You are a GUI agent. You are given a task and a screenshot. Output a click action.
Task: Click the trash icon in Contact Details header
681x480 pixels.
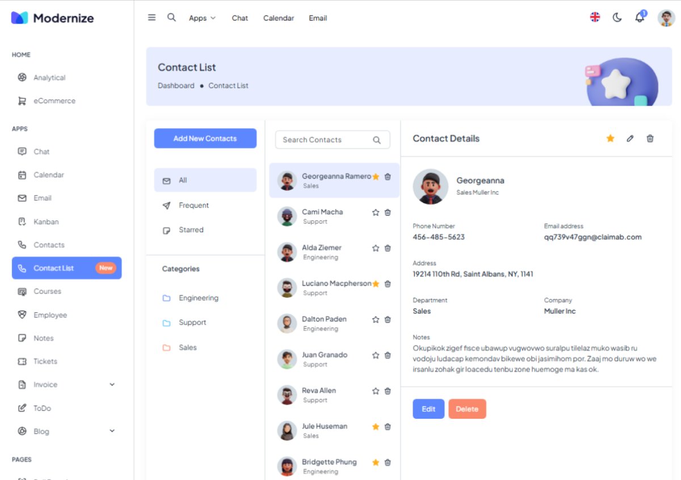[650, 138]
